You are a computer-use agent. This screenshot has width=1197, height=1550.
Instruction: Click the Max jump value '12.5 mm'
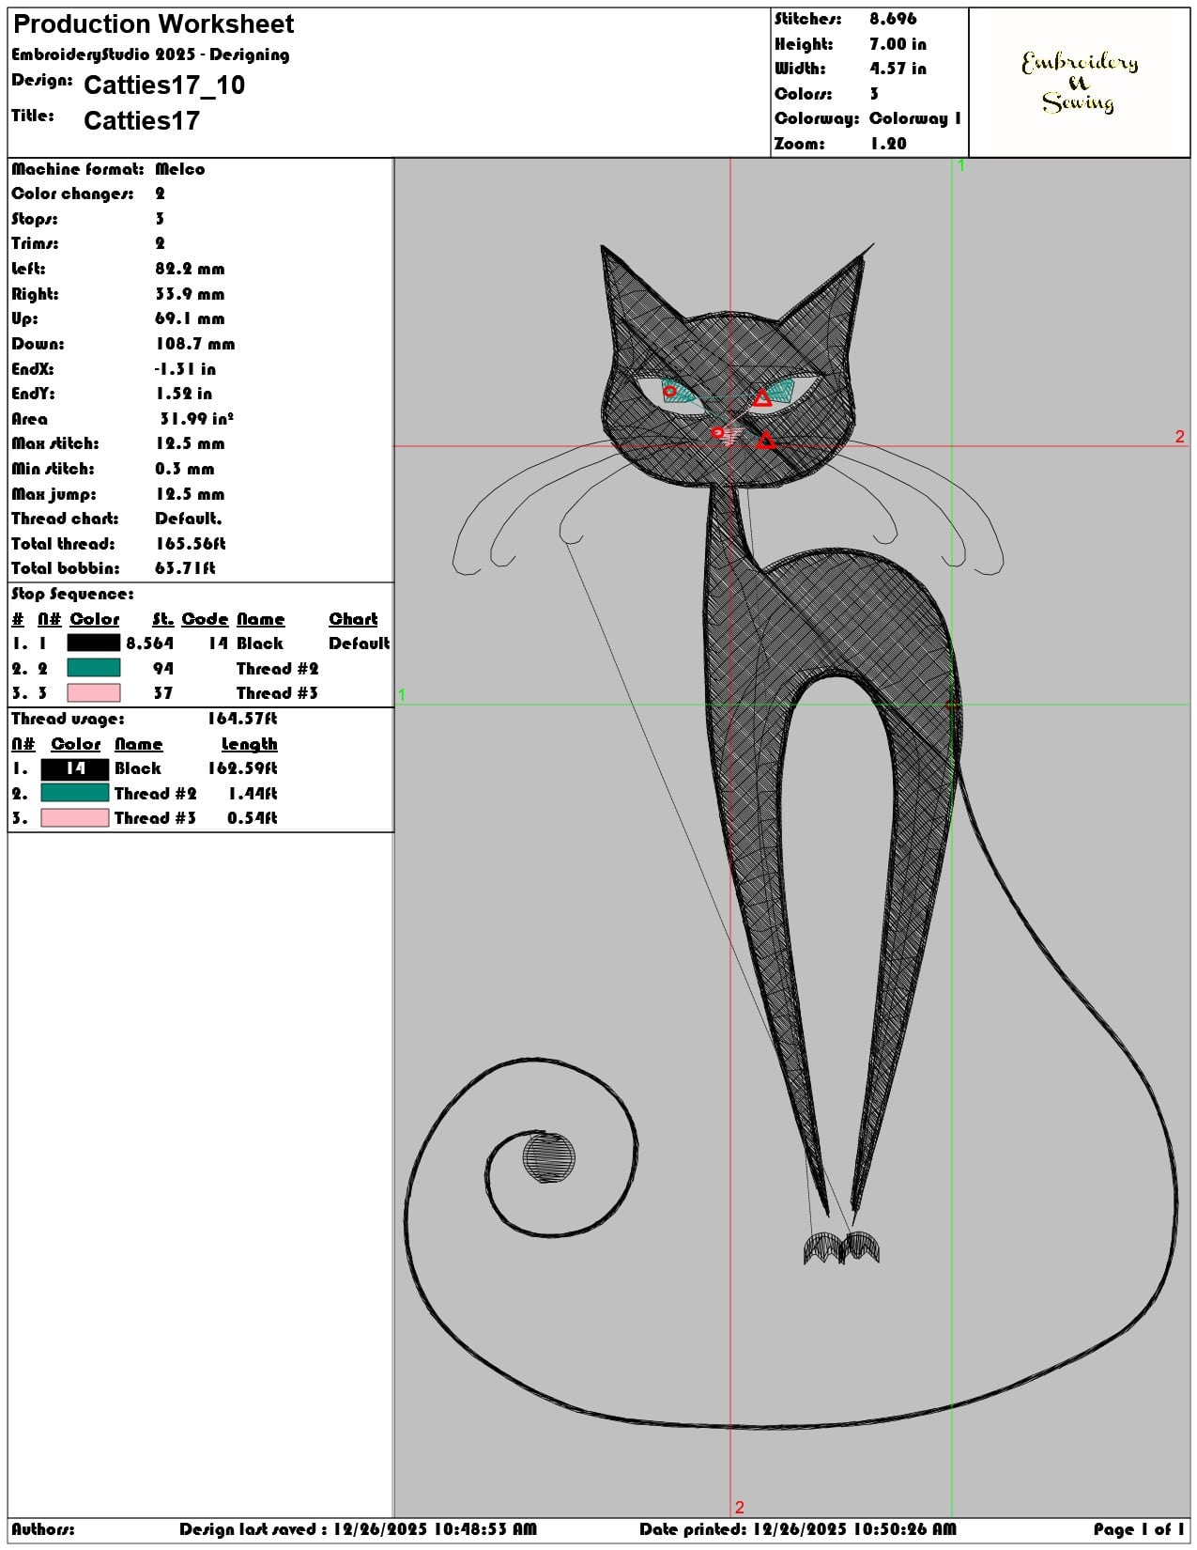190,494
